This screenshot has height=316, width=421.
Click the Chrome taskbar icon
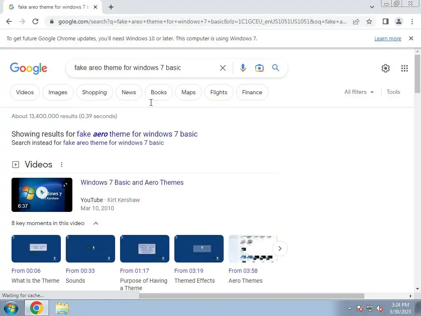[x=37, y=308]
